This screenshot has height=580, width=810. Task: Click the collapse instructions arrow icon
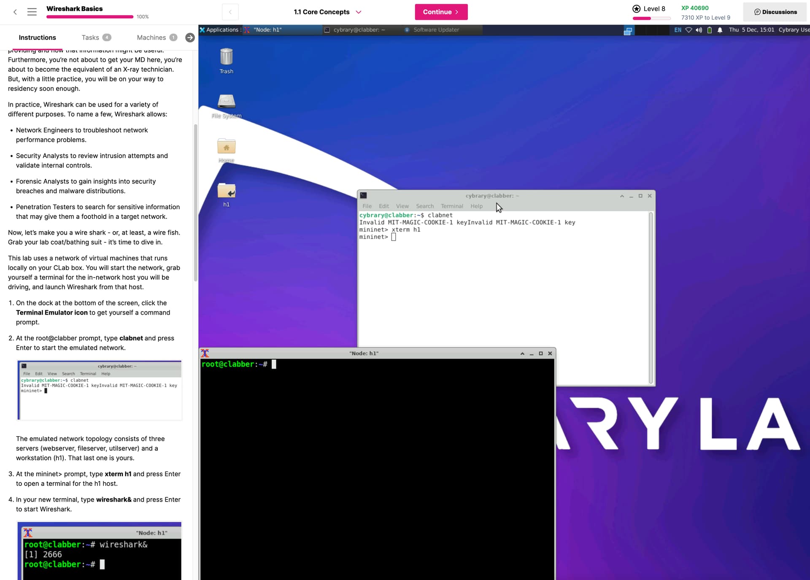(x=190, y=38)
